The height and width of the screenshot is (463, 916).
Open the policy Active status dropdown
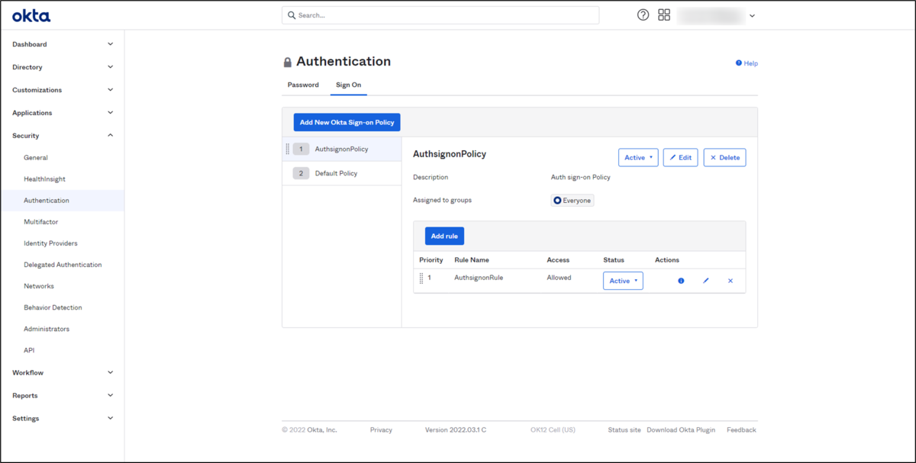(638, 157)
